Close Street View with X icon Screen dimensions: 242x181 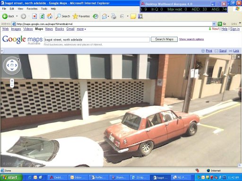click(239, 57)
